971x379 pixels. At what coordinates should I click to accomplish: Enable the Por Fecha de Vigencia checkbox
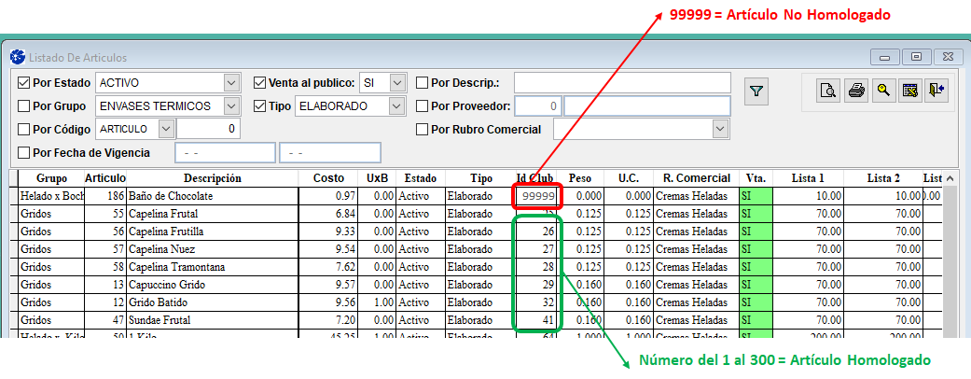24,152
